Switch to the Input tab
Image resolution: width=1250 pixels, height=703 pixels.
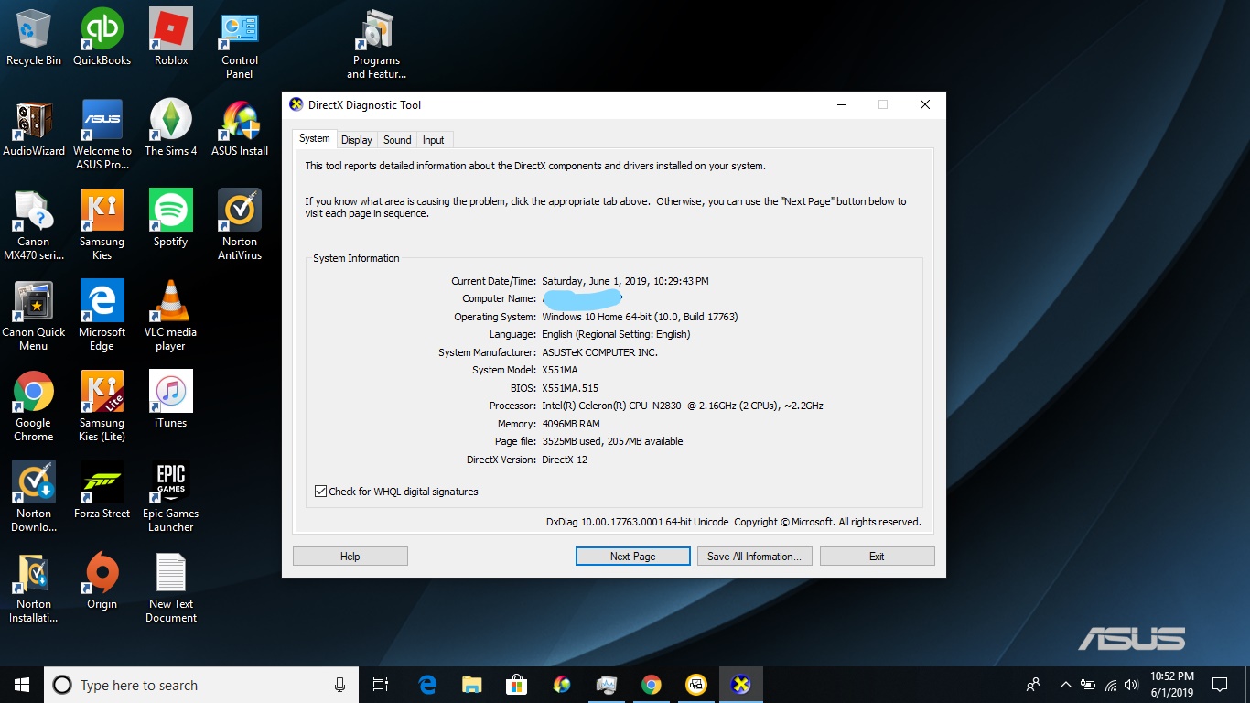(434, 140)
